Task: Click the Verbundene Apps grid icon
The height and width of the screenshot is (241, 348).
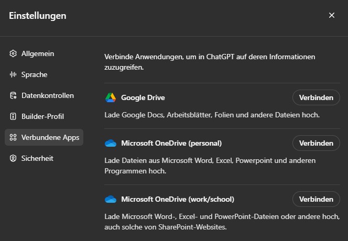Action: point(13,137)
